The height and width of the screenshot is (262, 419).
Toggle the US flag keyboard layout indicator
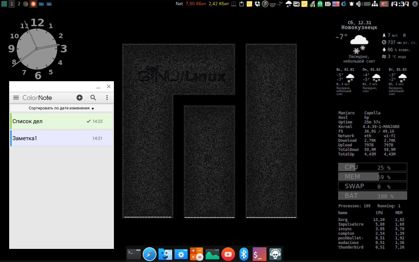tap(336, 4)
